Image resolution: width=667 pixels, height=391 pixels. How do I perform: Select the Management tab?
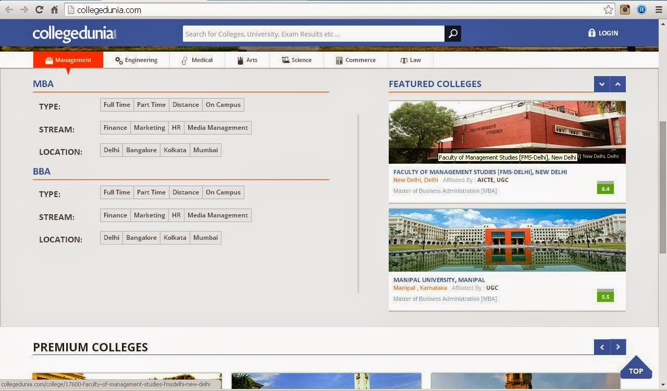(x=68, y=60)
